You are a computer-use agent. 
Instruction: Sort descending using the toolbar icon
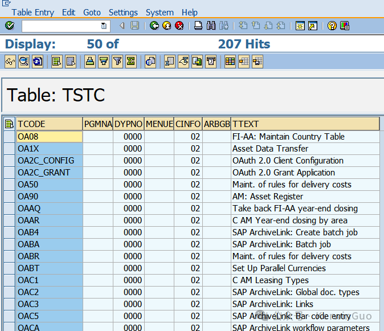104,61
